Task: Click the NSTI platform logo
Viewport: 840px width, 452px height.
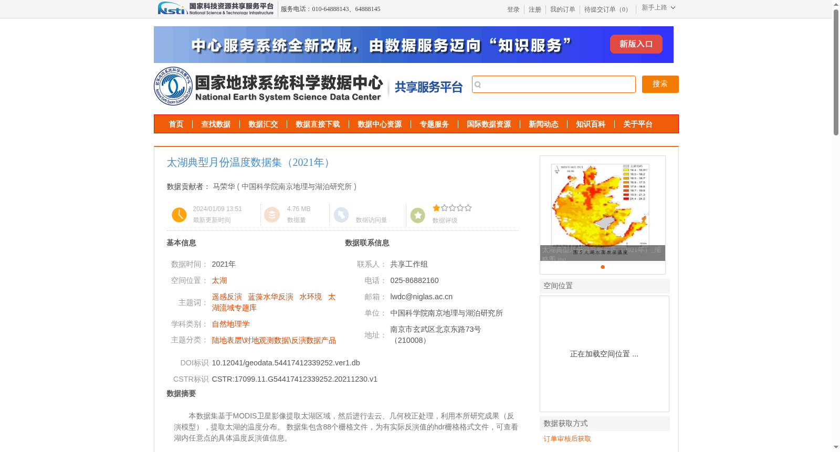Action: (216, 8)
